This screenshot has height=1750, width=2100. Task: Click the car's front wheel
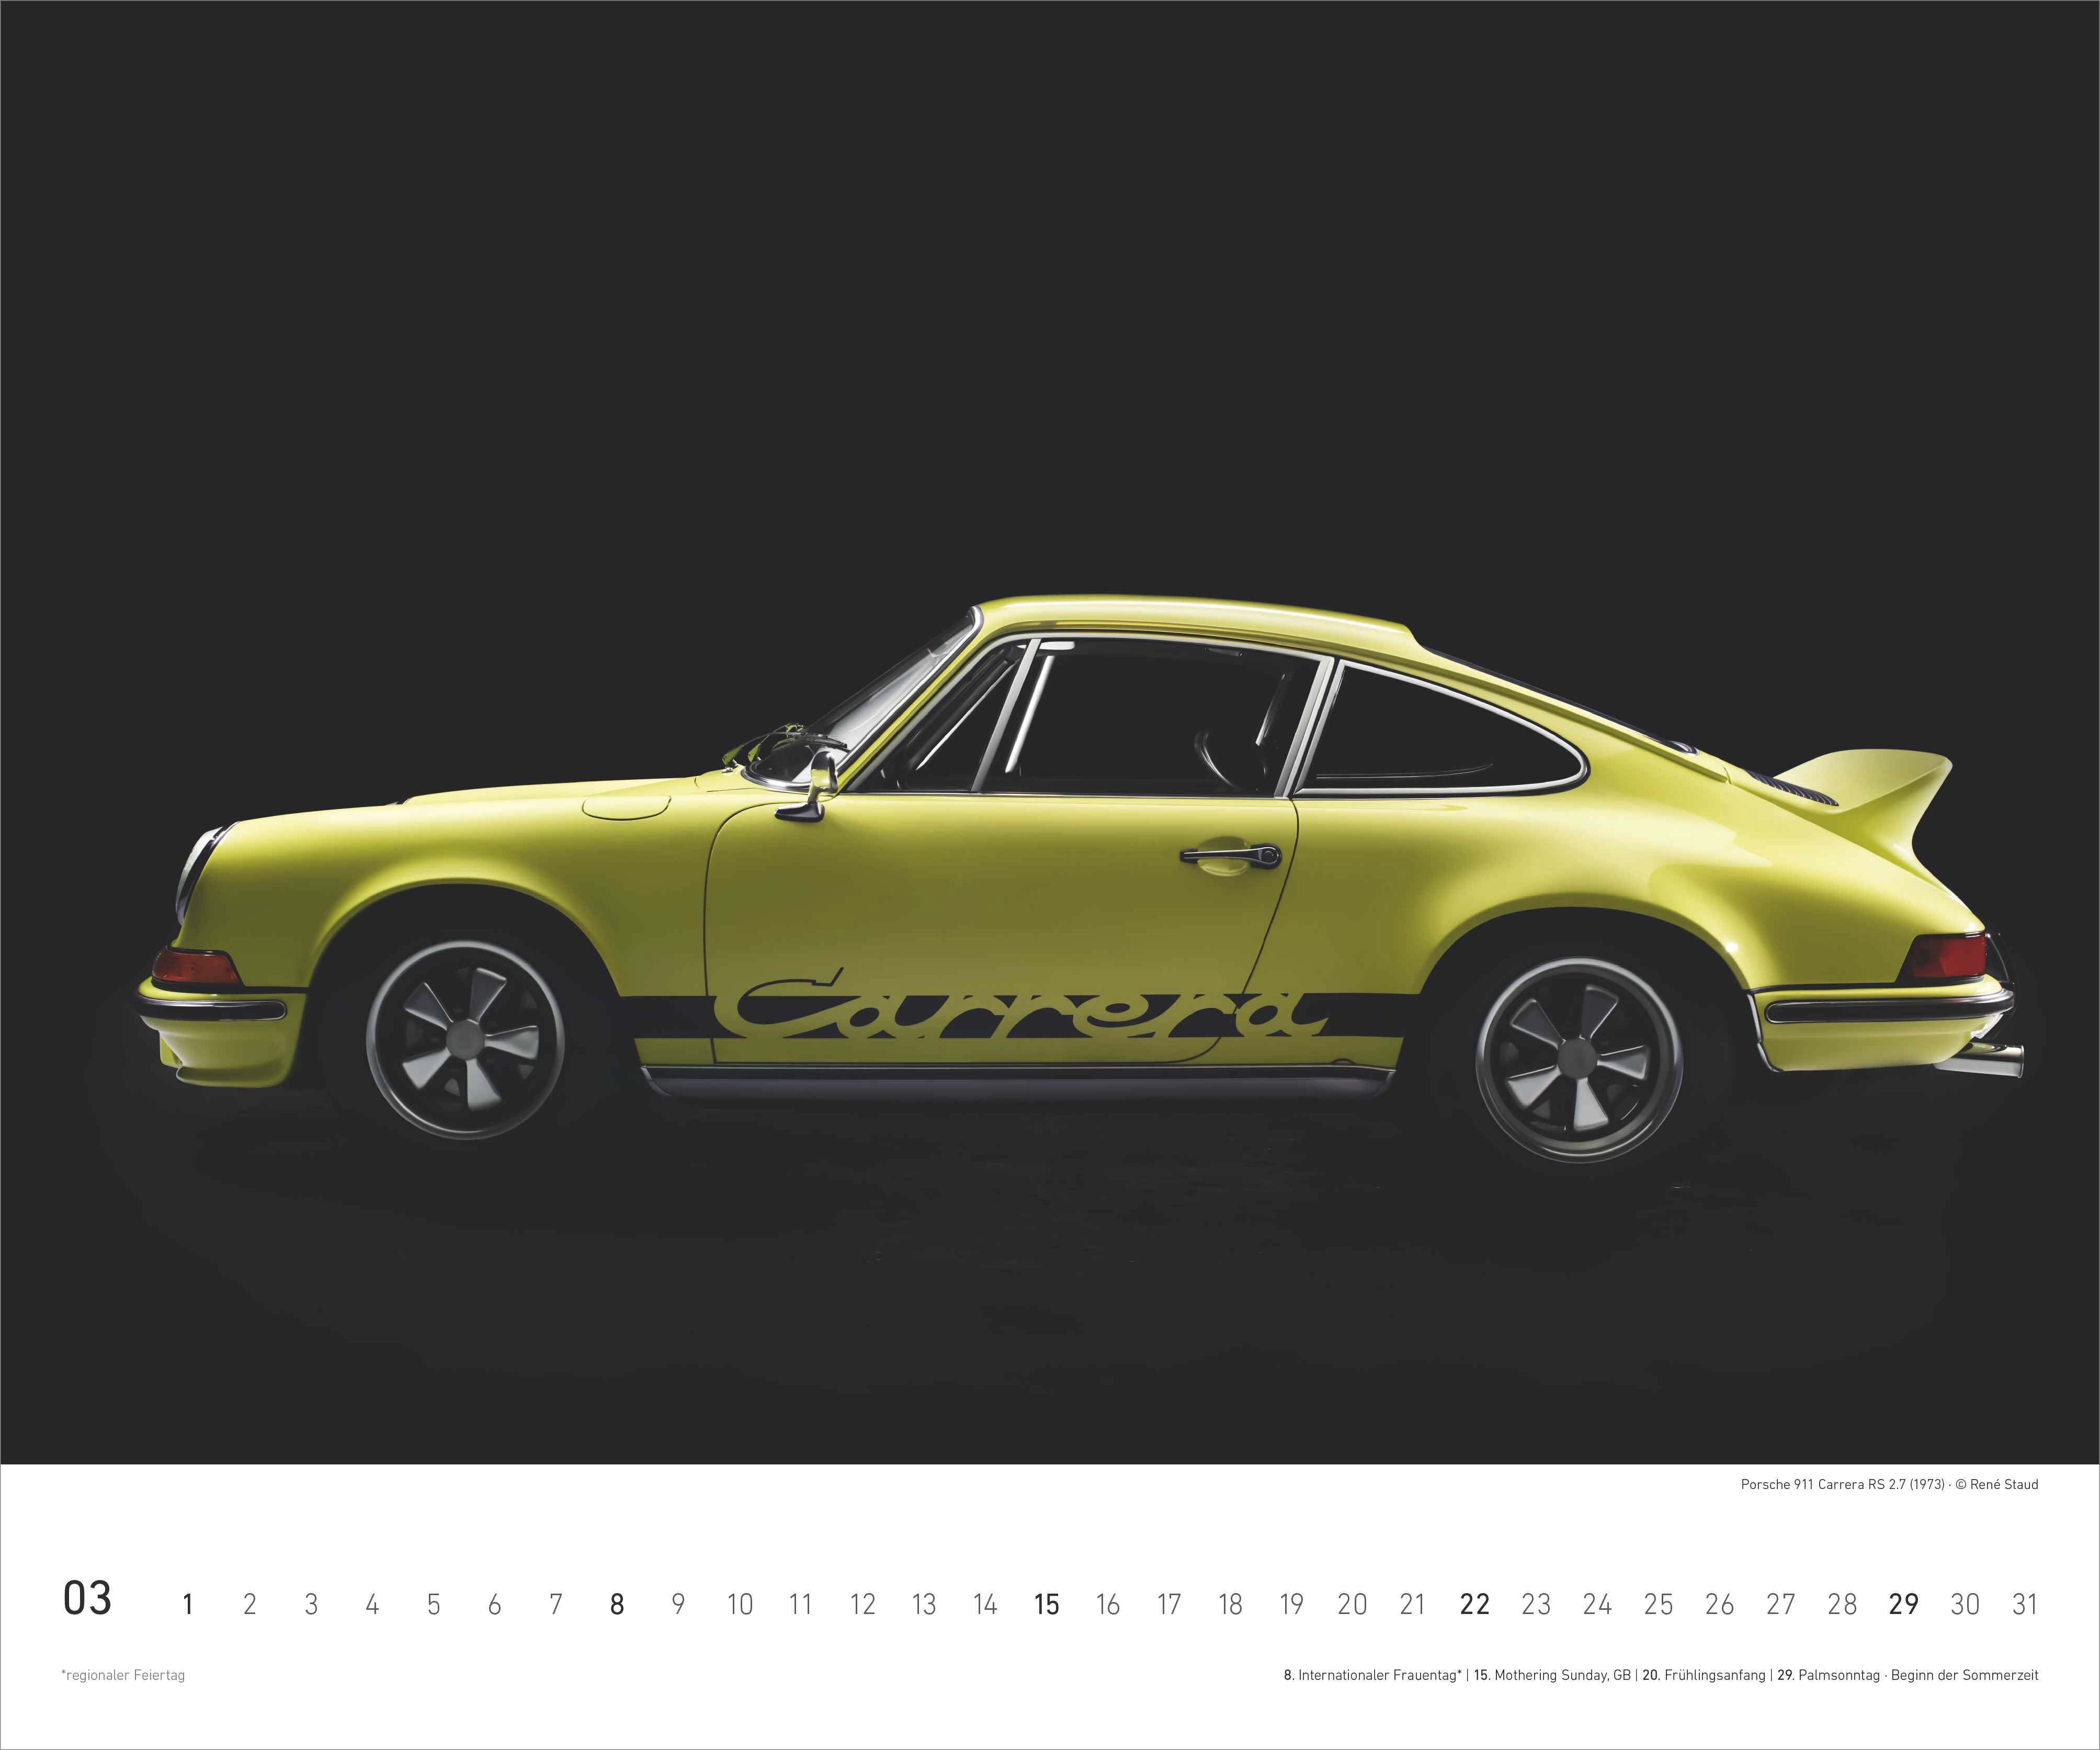[464, 1039]
